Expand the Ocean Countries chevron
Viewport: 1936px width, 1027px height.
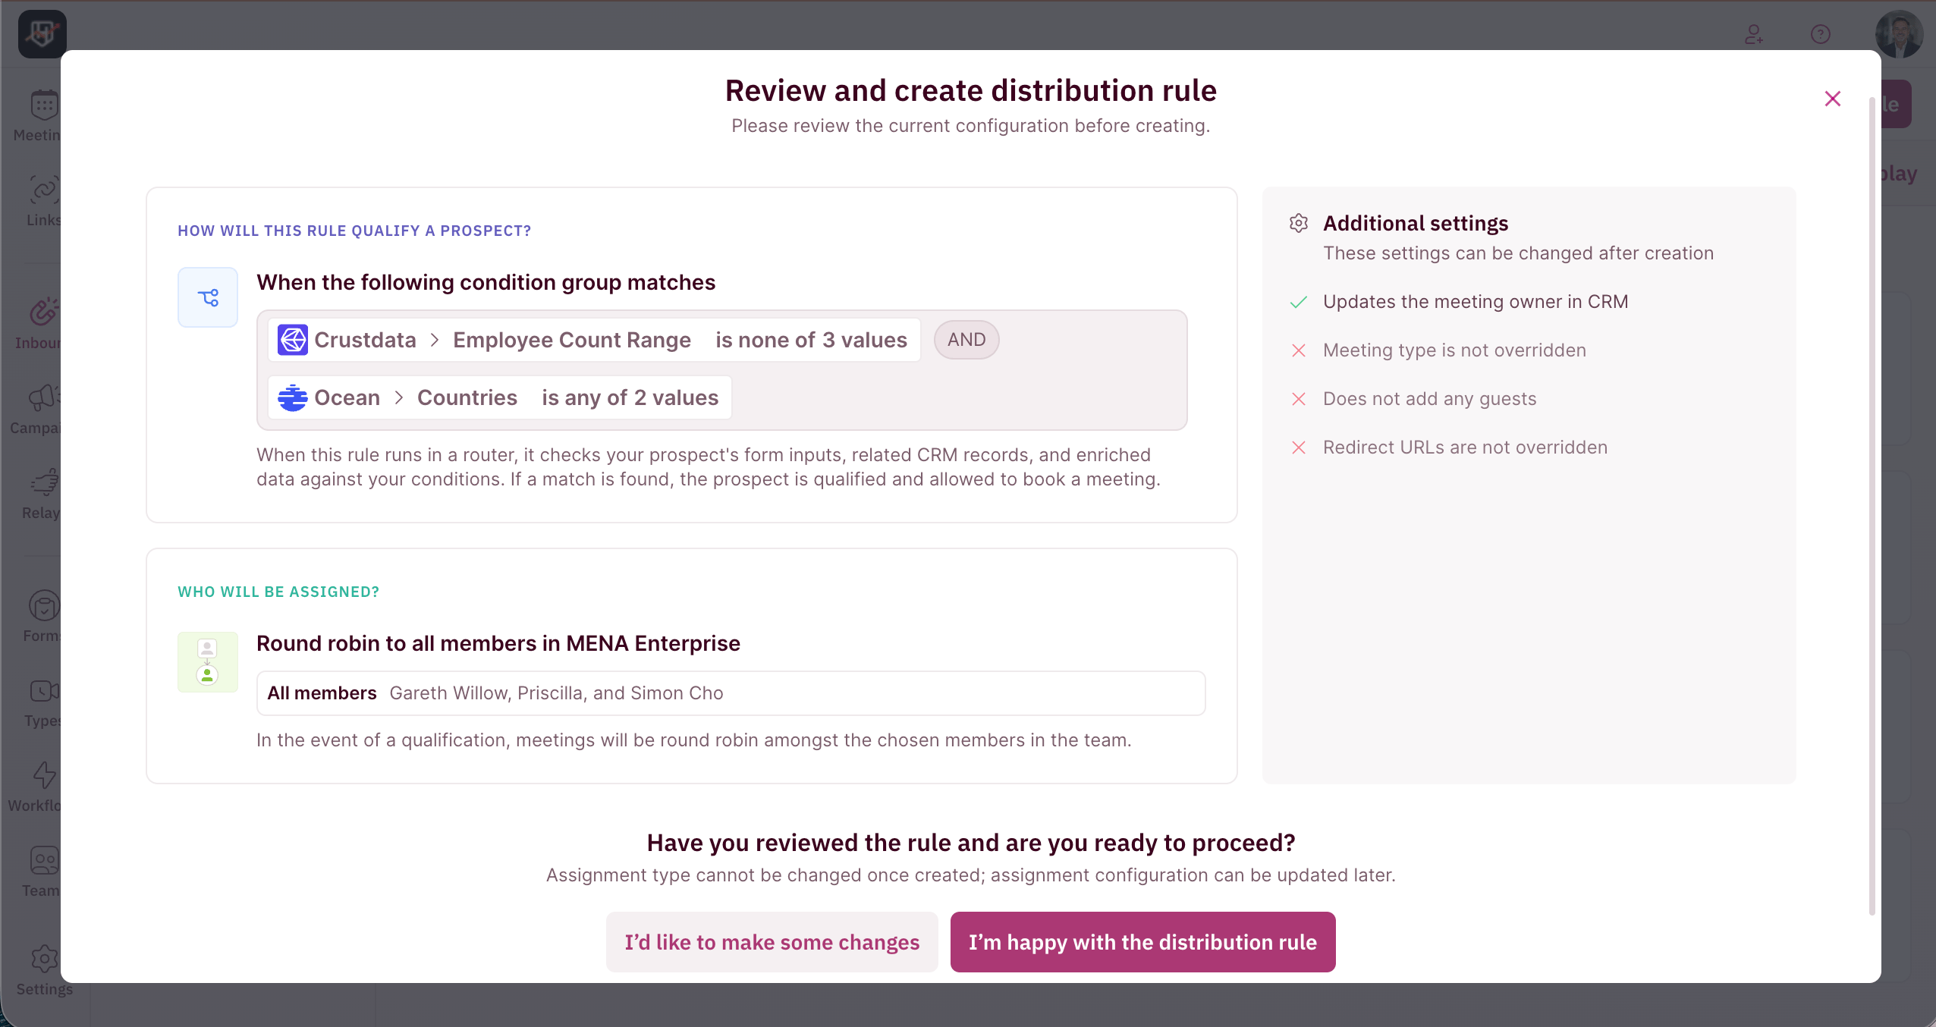tap(399, 397)
